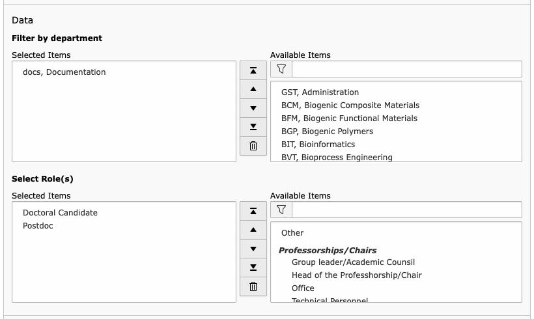Delete selected department item
534x319 pixels.
pos(253,146)
